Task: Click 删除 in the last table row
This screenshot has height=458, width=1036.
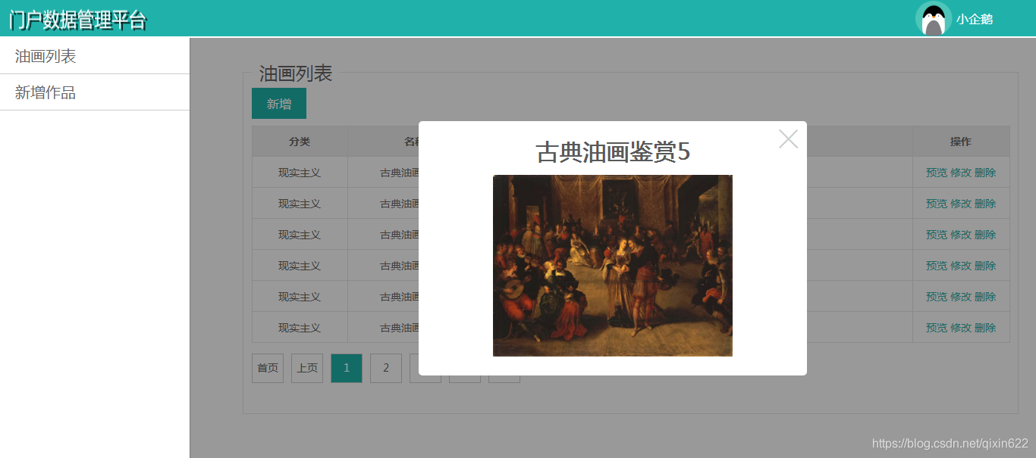Action: (985, 328)
